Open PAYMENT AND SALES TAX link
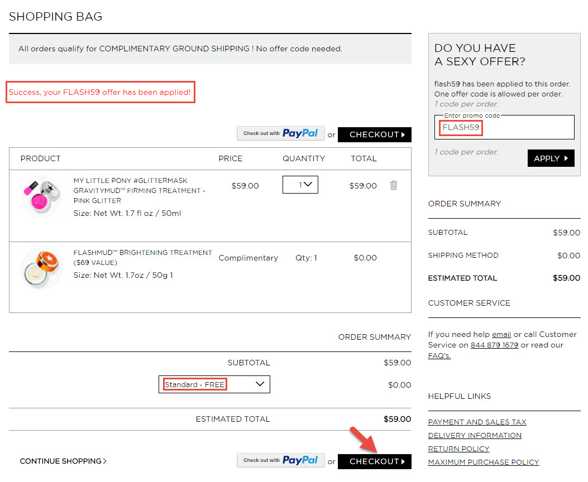Screen dimensions: 588x482 (x=477, y=422)
